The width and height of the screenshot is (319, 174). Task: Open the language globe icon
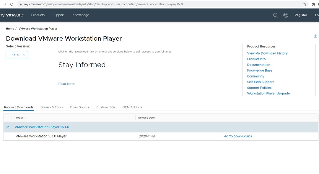[x=286, y=15]
